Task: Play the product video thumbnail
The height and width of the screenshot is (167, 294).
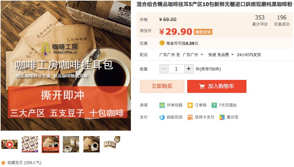Action: [9, 144]
